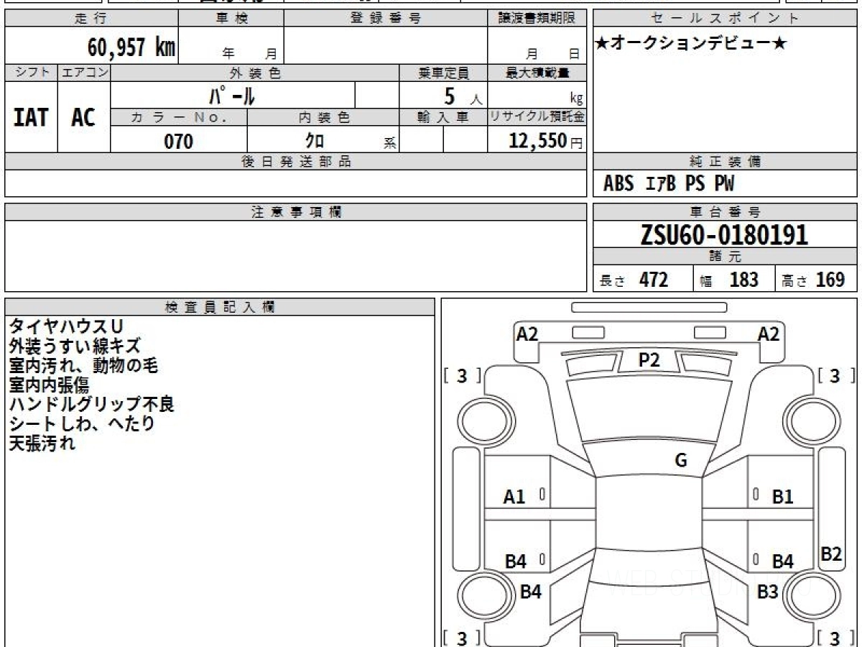
Task: Click the オークションデビュー sales point text
Action: tap(691, 44)
